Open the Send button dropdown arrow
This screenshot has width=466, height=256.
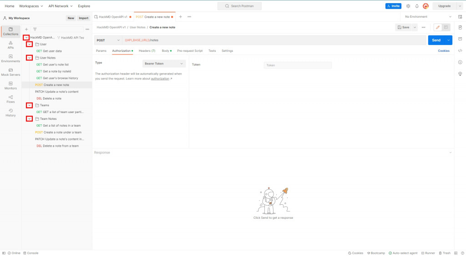point(448,40)
